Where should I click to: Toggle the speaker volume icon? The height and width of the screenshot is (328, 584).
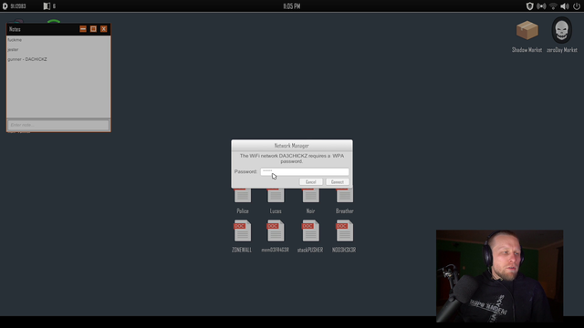[x=565, y=6]
